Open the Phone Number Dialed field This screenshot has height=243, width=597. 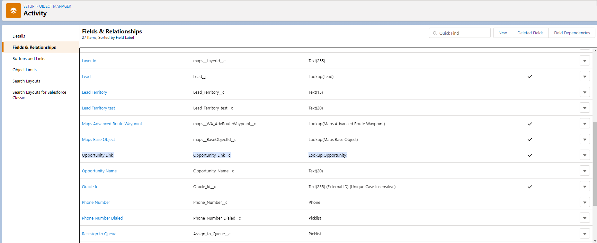102,218
